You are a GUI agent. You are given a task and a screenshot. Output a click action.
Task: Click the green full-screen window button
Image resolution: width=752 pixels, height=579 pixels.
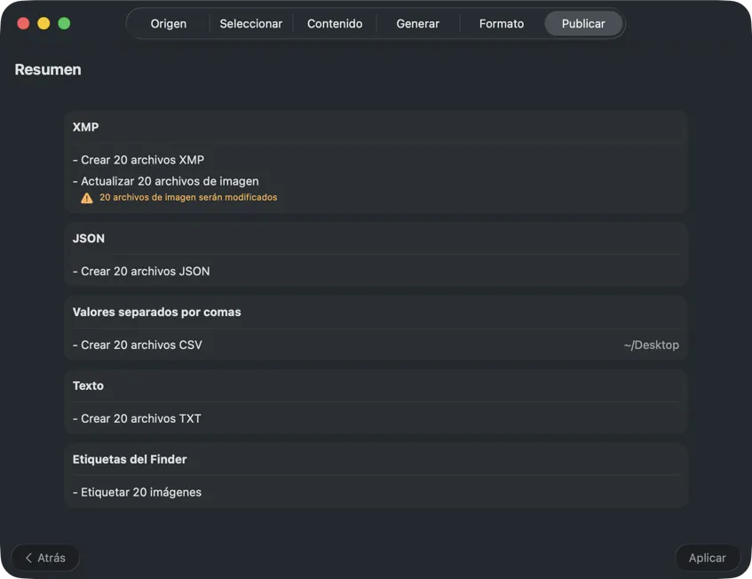coord(64,23)
